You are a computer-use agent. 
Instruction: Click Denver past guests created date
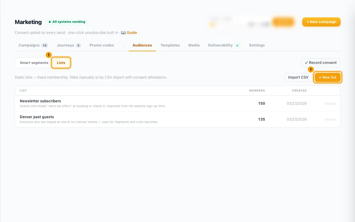click(x=297, y=119)
